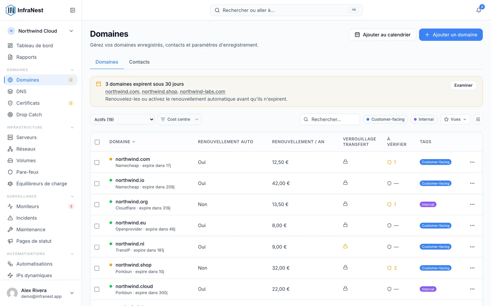
Task: Open row actions for northwind.eu
Action: click(x=472, y=226)
